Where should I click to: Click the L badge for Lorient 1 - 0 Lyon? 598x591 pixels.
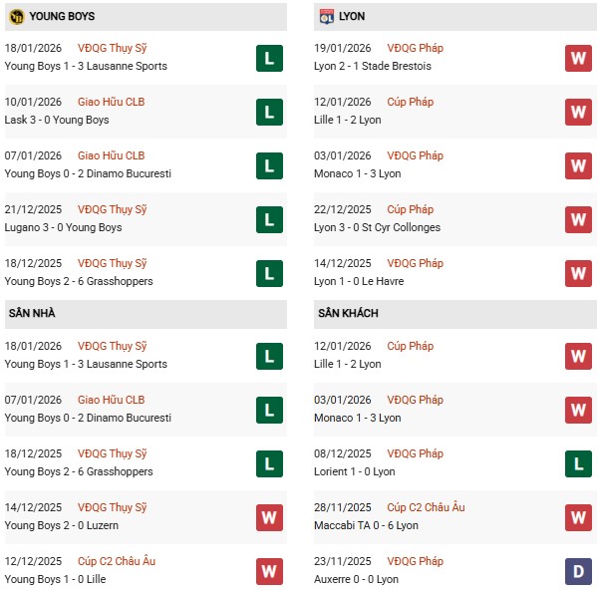[578, 463]
